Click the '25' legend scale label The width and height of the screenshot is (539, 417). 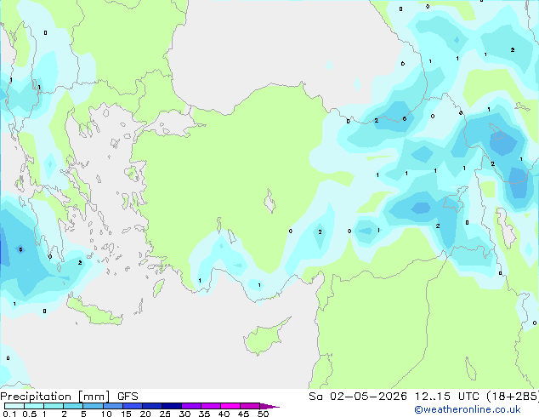coord(165,414)
